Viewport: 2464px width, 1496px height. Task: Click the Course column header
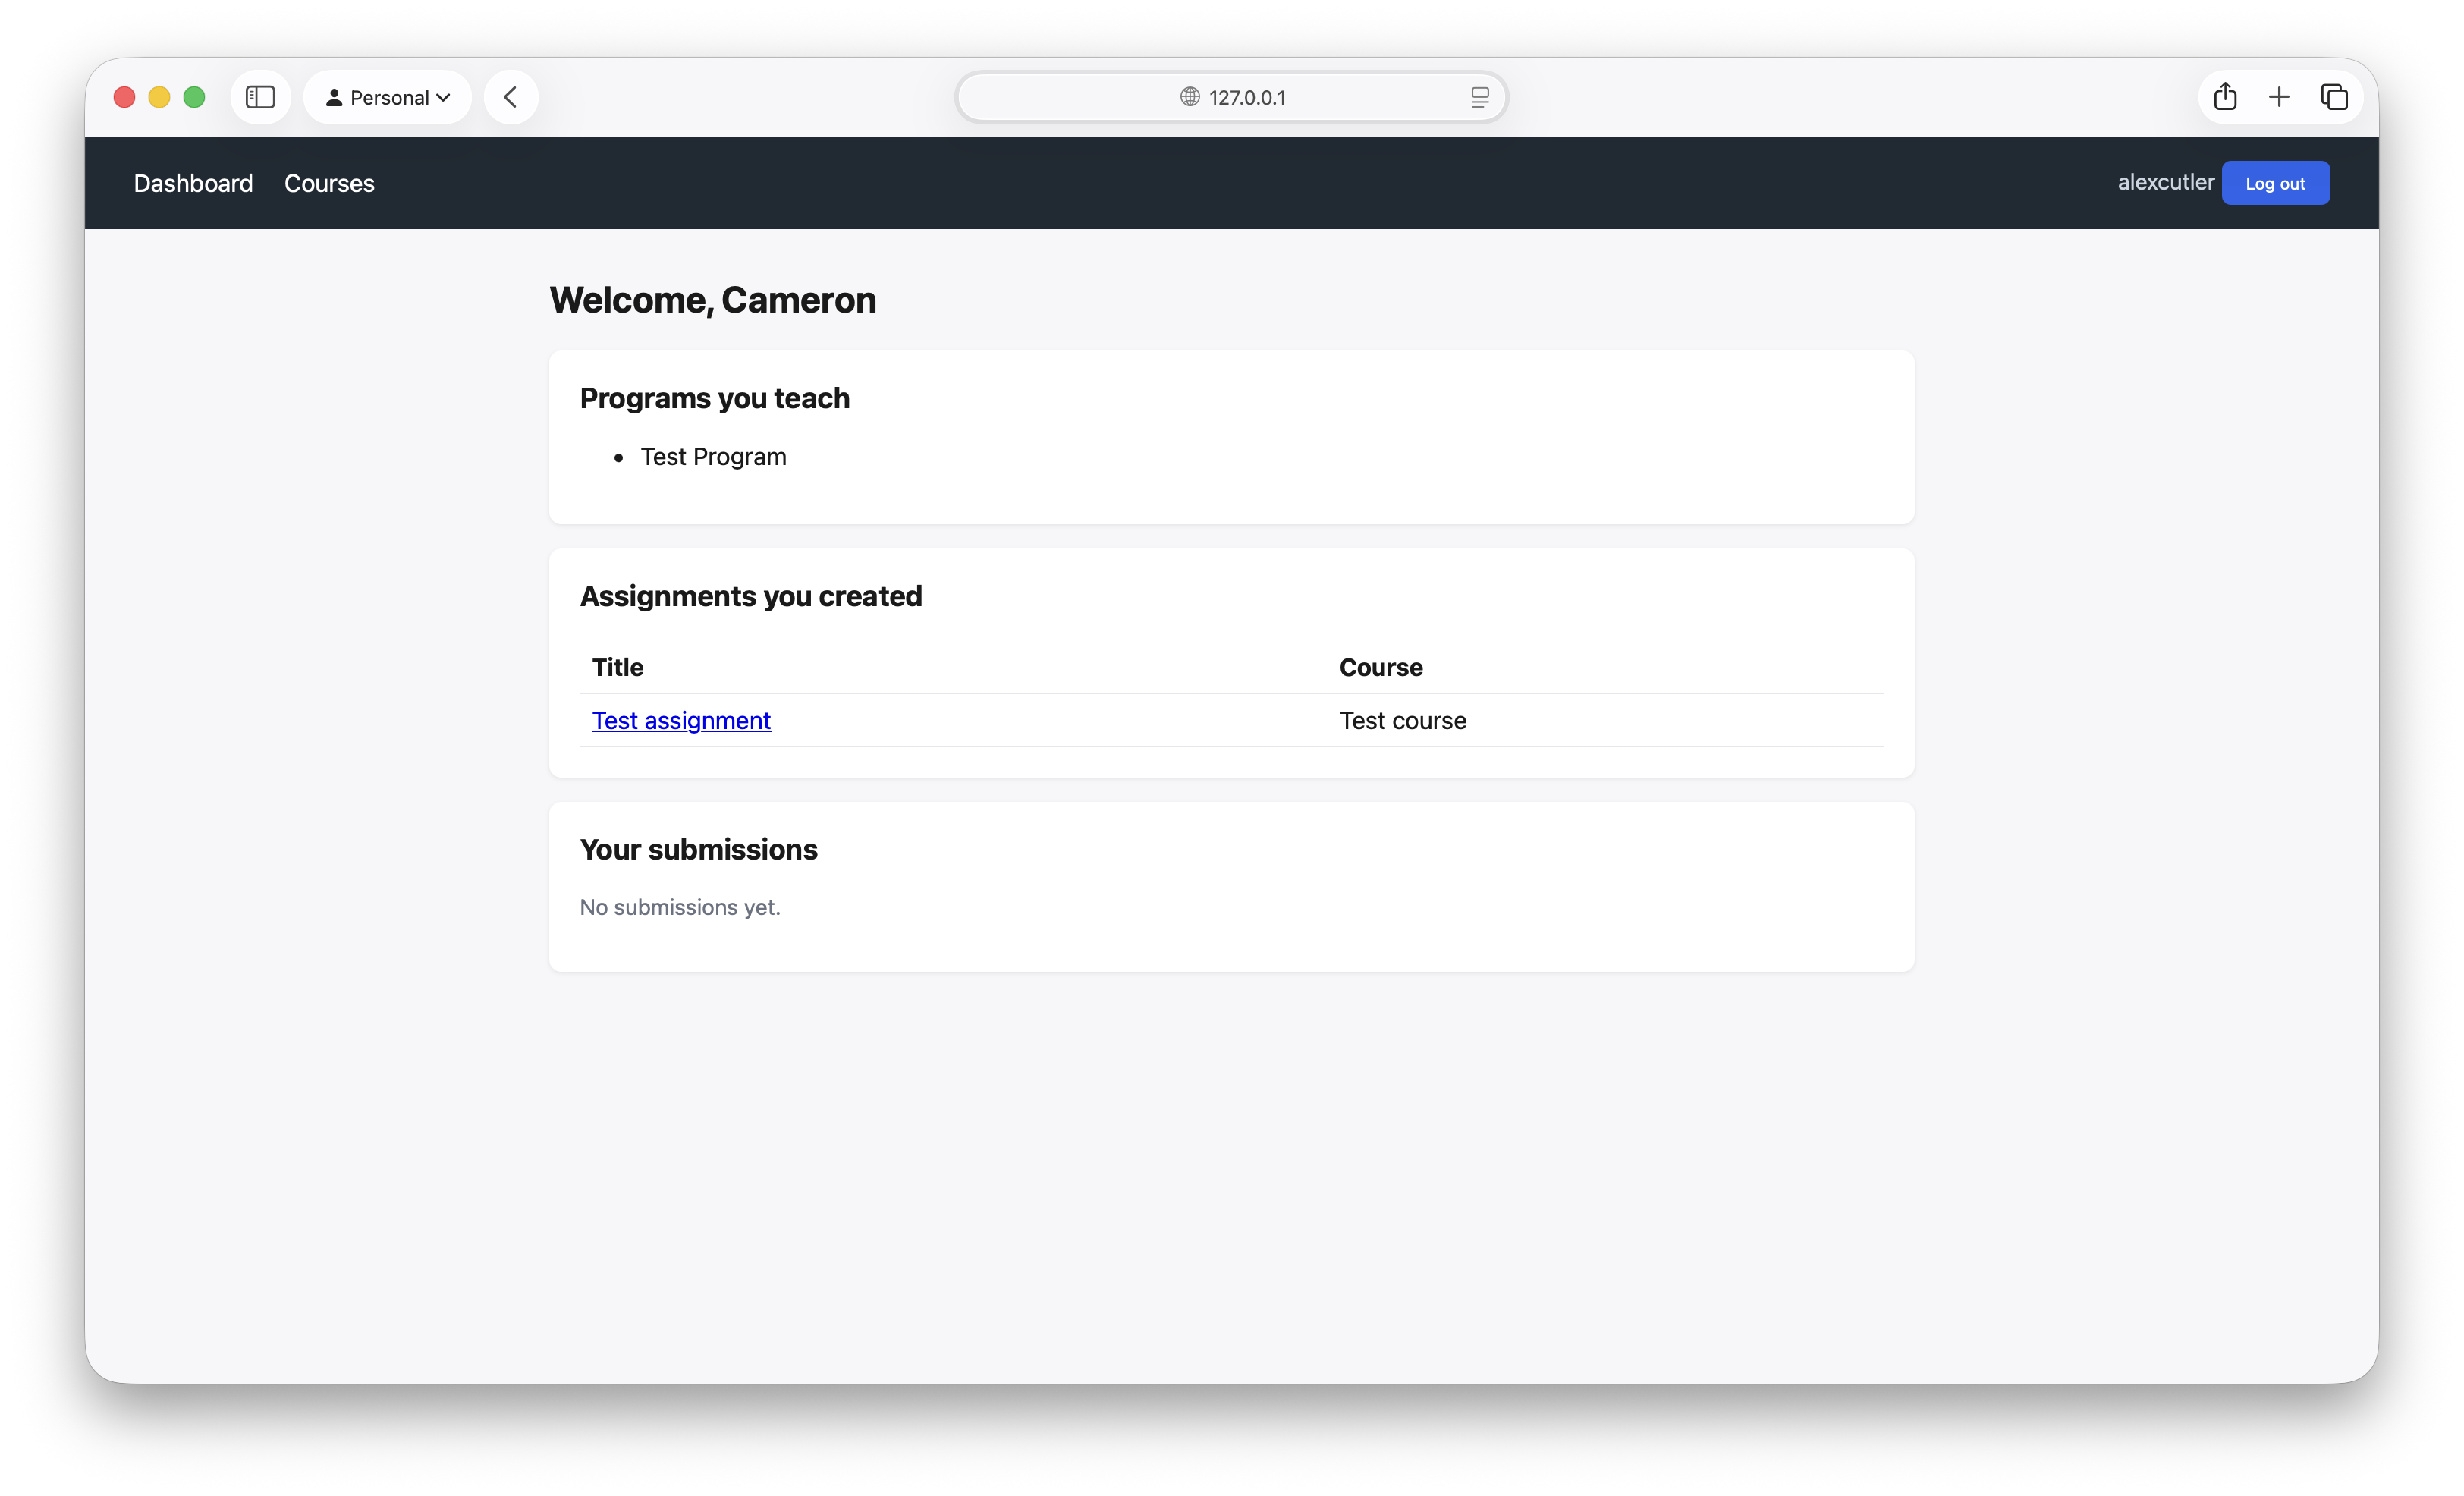click(1380, 667)
